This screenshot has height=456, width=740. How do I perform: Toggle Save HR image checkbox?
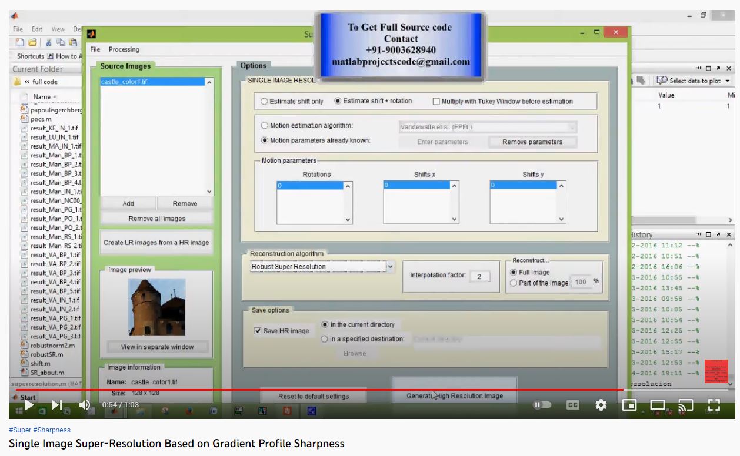[258, 331]
